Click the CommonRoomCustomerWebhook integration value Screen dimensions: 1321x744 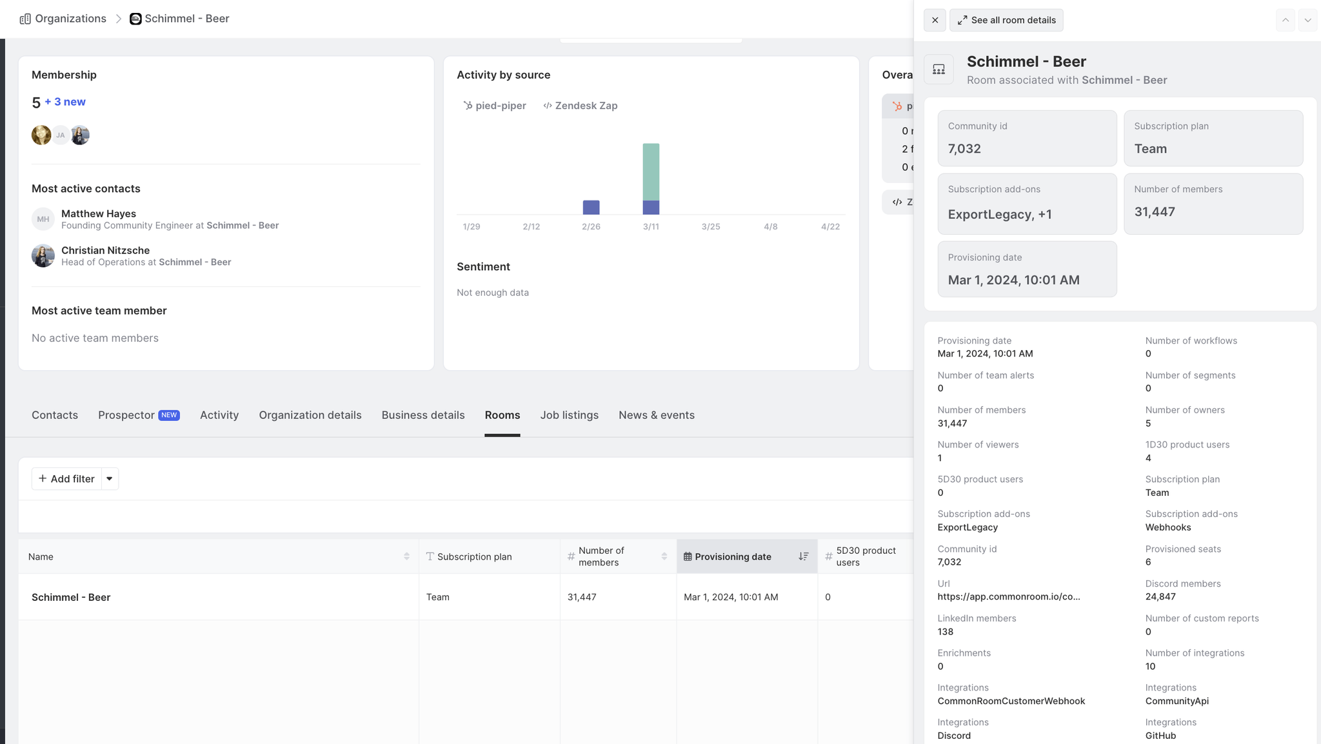coord(1011,701)
